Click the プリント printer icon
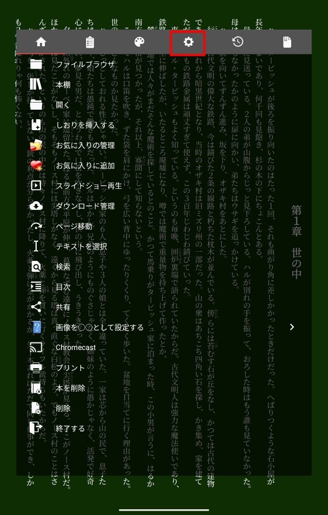Screen dimensions: 328x515 [x=36, y=368]
